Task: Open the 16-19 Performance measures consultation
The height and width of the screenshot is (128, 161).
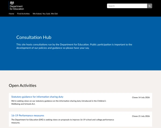Action: (28, 115)
